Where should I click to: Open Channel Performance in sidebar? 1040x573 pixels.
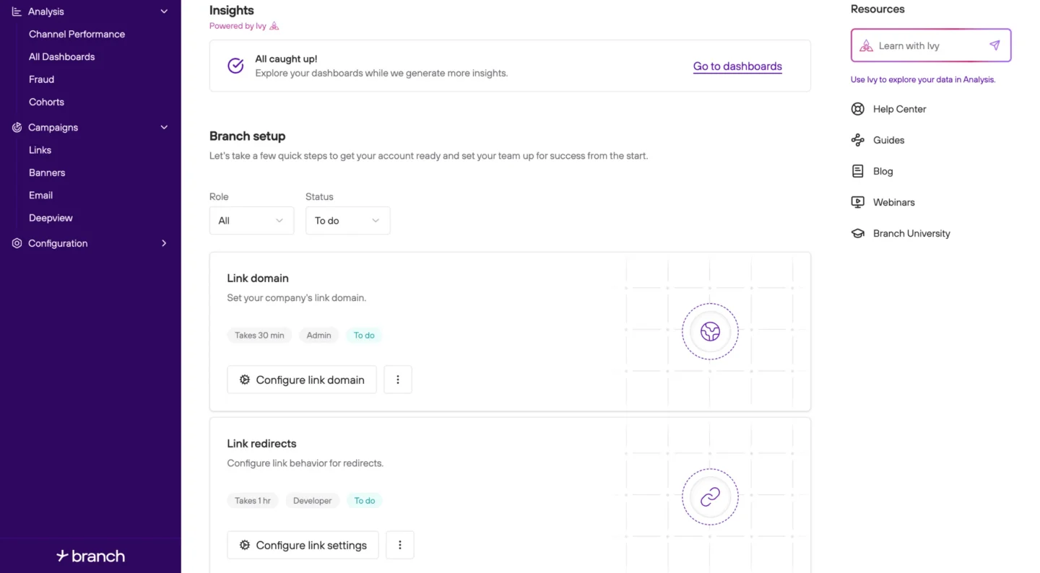tap(77, 34)
